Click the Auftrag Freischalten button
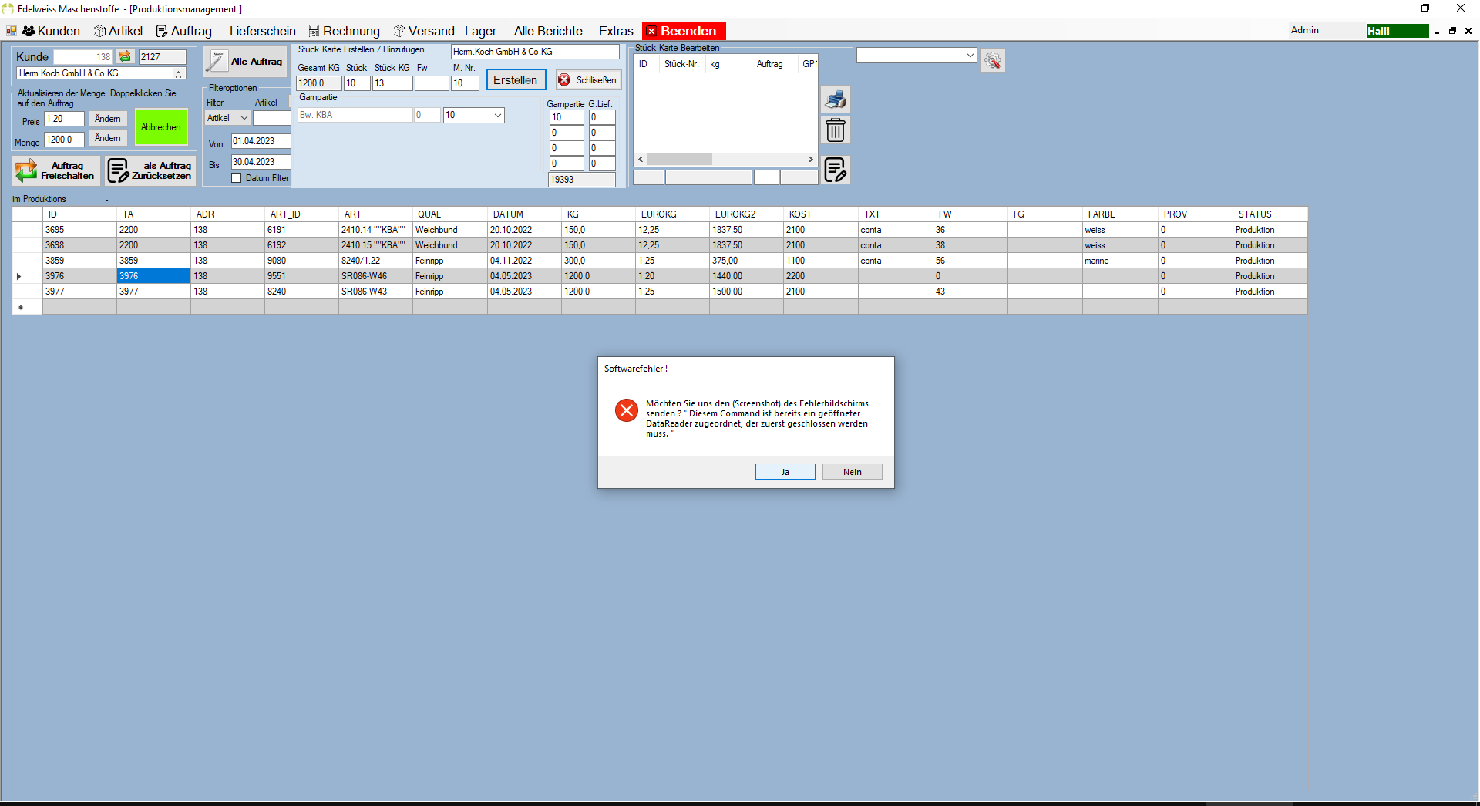The image size is (1480, 806). (x=56, y=170)
